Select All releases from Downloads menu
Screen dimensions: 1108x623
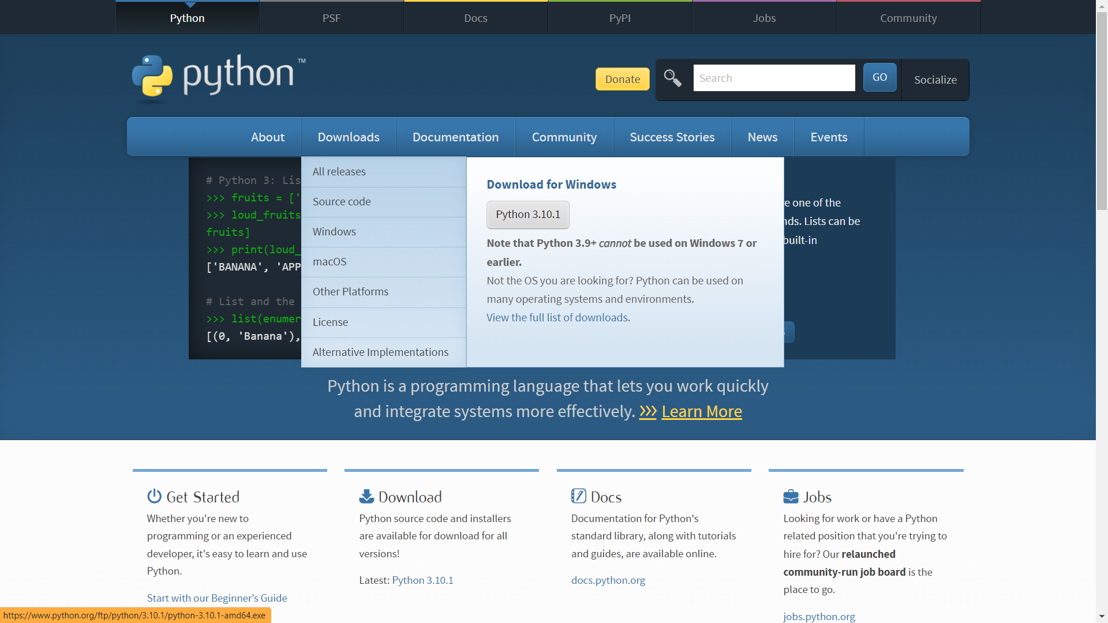coord(339,172)
